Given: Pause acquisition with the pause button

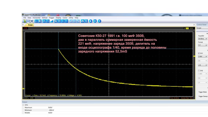Looking at the screenshot, I should 95,21.
